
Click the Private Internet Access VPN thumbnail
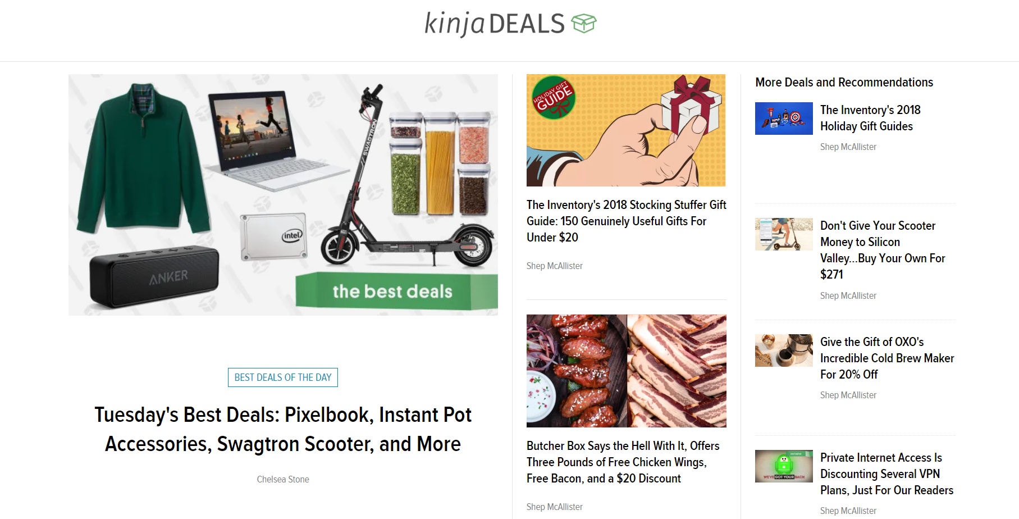point(784,466)
